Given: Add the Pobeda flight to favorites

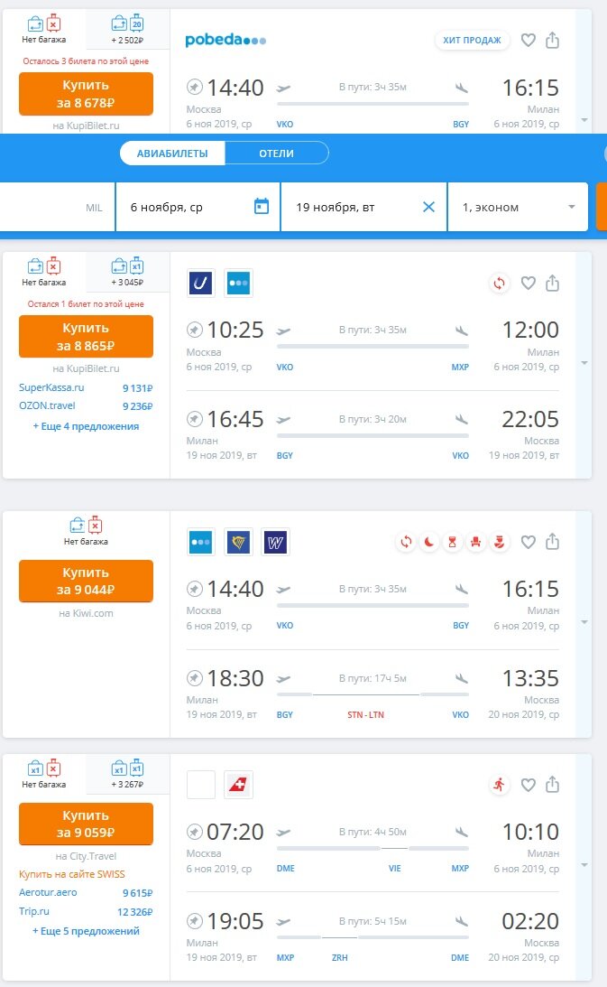Looking at the screenshot, I should (529, 40).
